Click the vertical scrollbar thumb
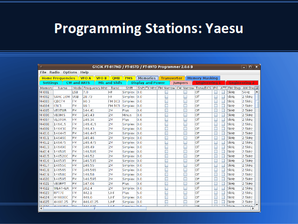Image resolution: width=298 pixels, height=224 pixels. (257, 101)
